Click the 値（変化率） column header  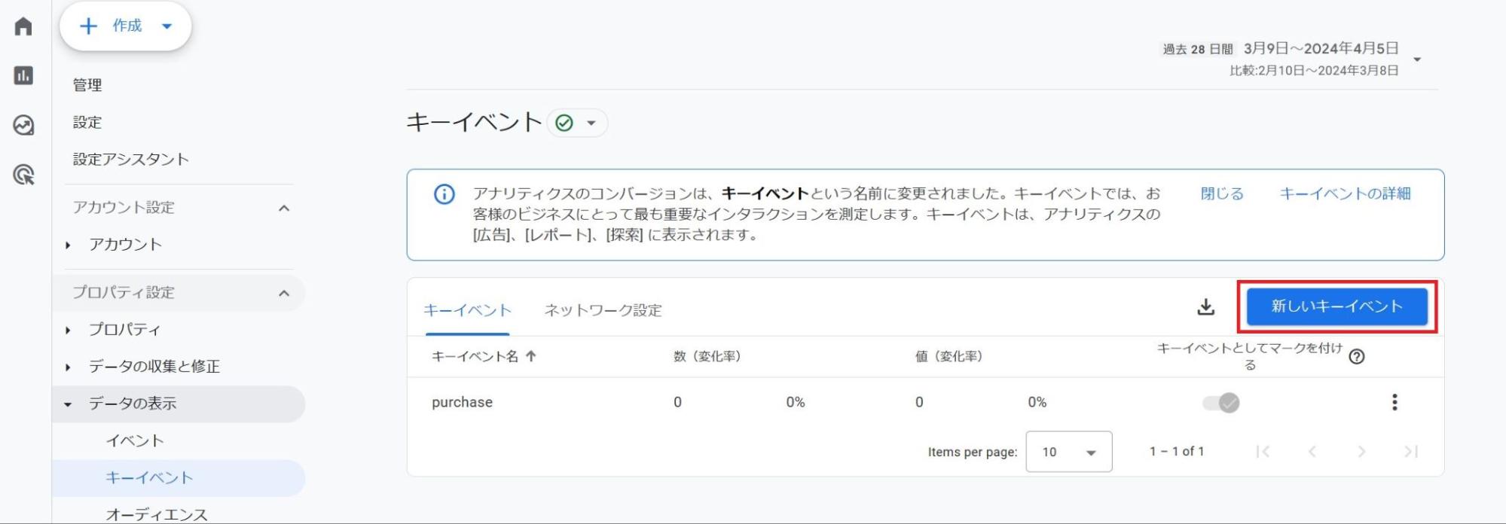point(949,356)
